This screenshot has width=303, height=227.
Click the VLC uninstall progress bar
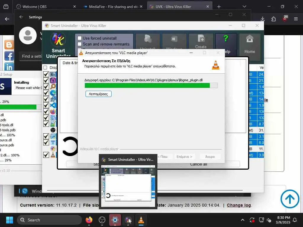point(151,85)
